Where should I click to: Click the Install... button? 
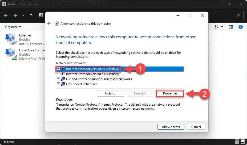coord(110,93)
